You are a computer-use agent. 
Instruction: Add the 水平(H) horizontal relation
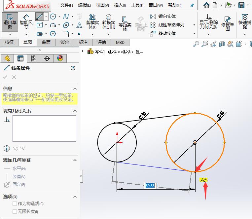coord(15,169)
